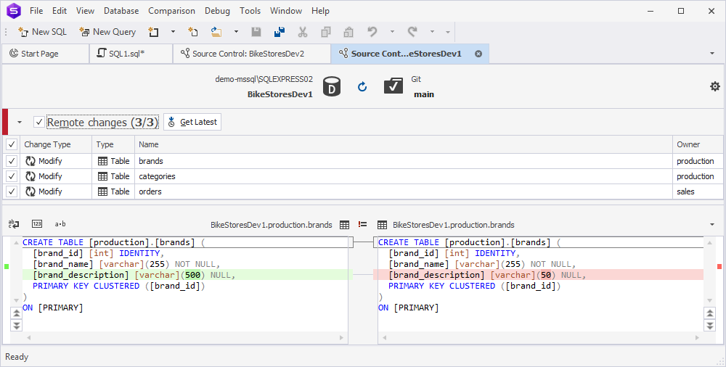Open the Comparison menu

tap(172, 11)
